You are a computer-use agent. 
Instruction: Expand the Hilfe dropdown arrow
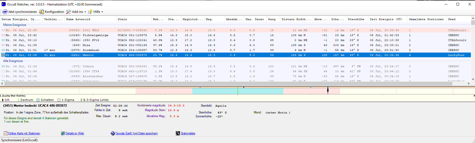click(102, 12)
